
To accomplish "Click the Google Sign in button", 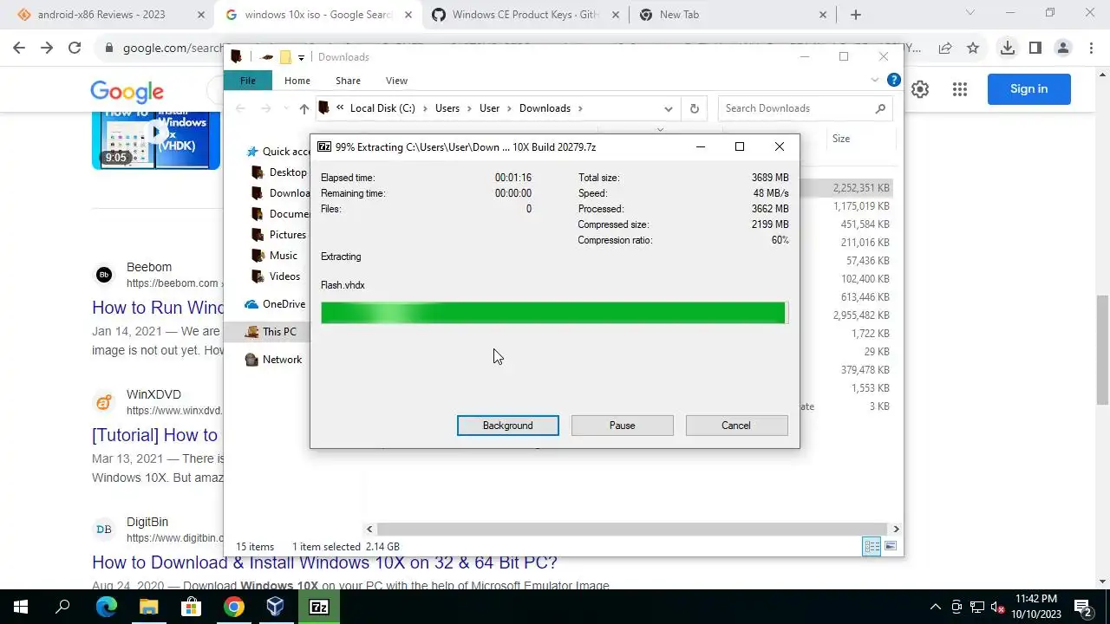I will [x=1028, y=89].
